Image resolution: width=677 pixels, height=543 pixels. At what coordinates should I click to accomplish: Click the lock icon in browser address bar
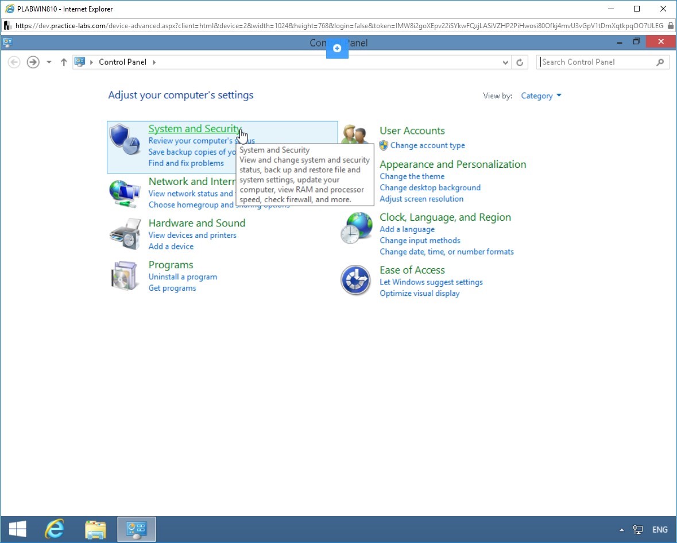[671, 26]
